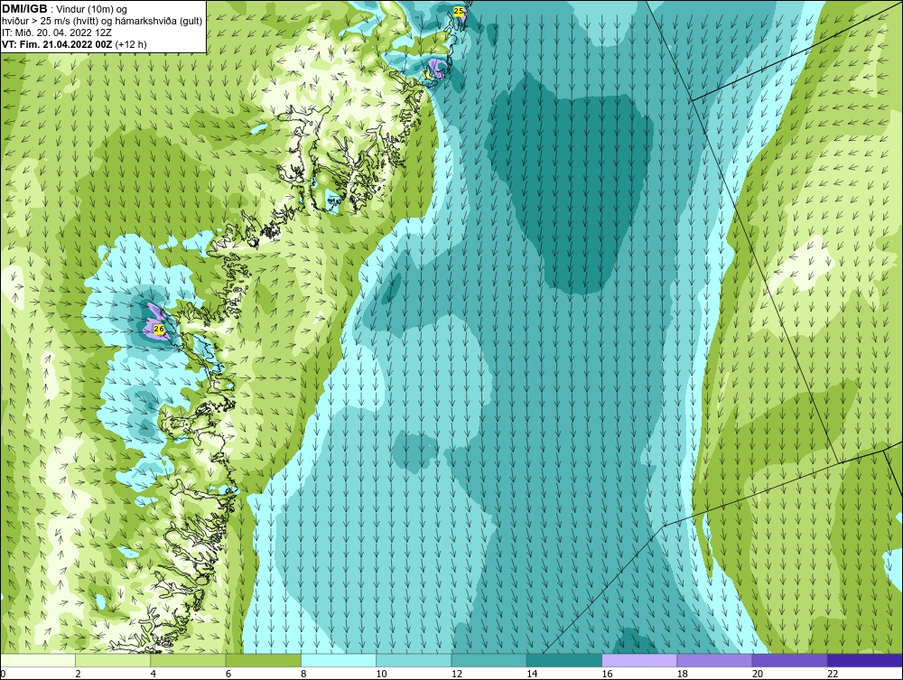Click the yellow gust marker labeled 25
The image size is (903, 680).
click(x=459, y=10)
